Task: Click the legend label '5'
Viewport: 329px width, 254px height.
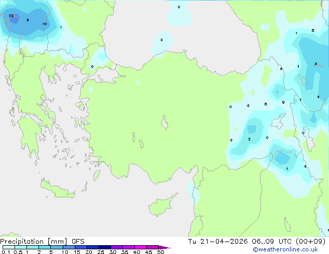Action: pyautogui.click(x=51, y=252)
